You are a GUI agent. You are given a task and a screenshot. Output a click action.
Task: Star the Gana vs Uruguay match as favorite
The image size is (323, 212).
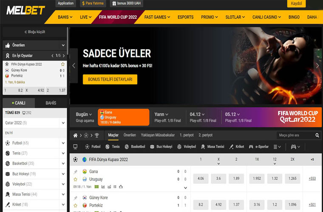(x=75, y=179)
